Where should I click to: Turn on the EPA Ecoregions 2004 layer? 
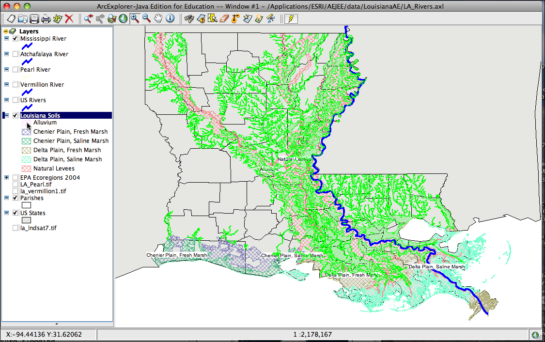(15, 178)
